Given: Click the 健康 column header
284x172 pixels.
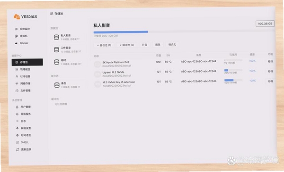Looking at the screenshot, I should point(252,55).
